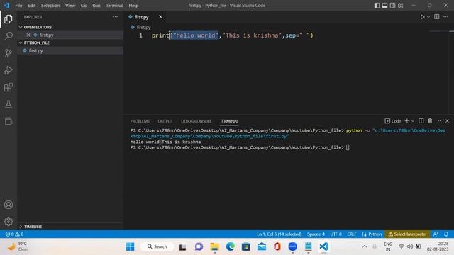Click first.py breadcrumb above editor

tap(143, 27)
